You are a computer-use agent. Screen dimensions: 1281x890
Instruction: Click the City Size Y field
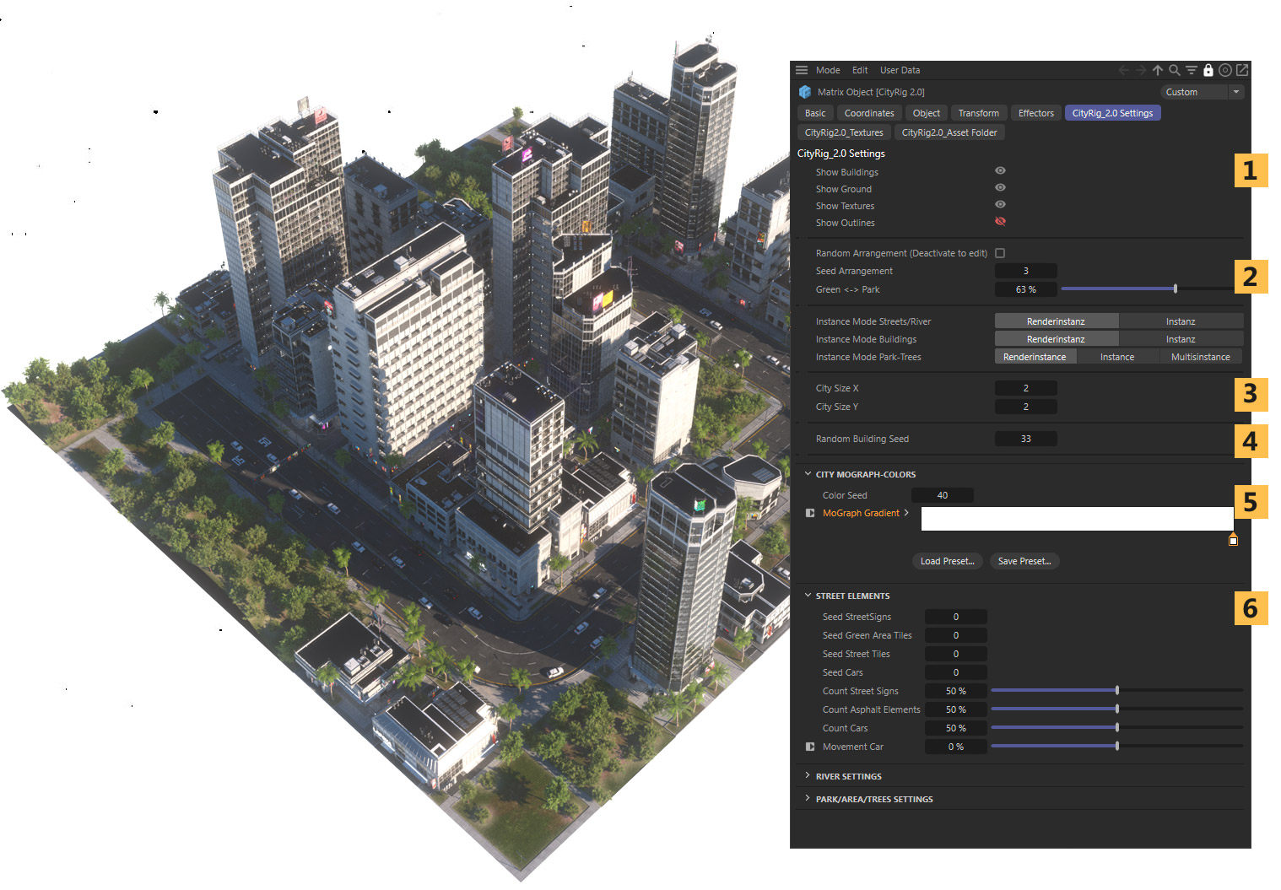click(1025, 407)
